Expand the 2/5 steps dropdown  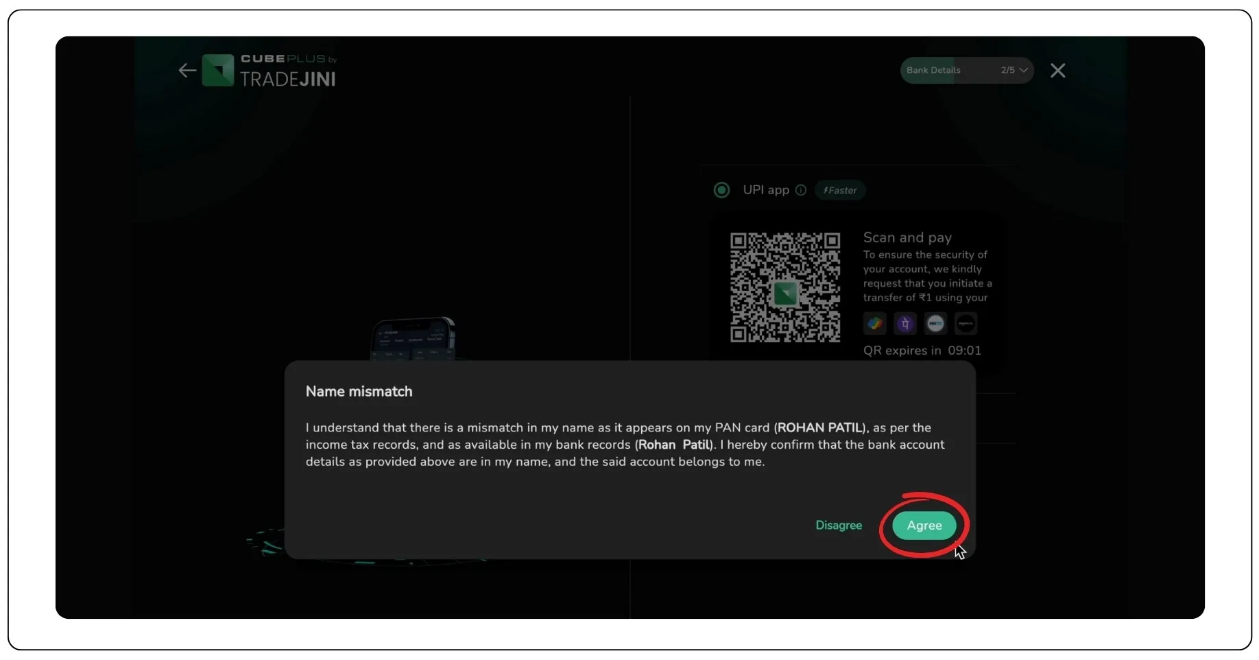tap(1022, 70)
